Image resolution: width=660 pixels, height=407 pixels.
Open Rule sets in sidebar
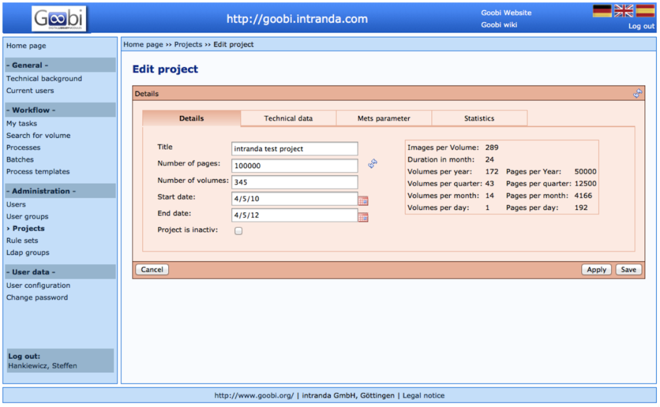click(22, 240)
